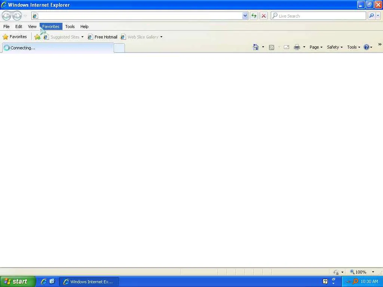Open the Edit menu
This screenshot has height=287, width=383.
pyautogui.click(x=19, y=27)
